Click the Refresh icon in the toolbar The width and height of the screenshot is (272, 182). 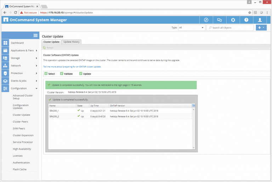coord(44,48)
